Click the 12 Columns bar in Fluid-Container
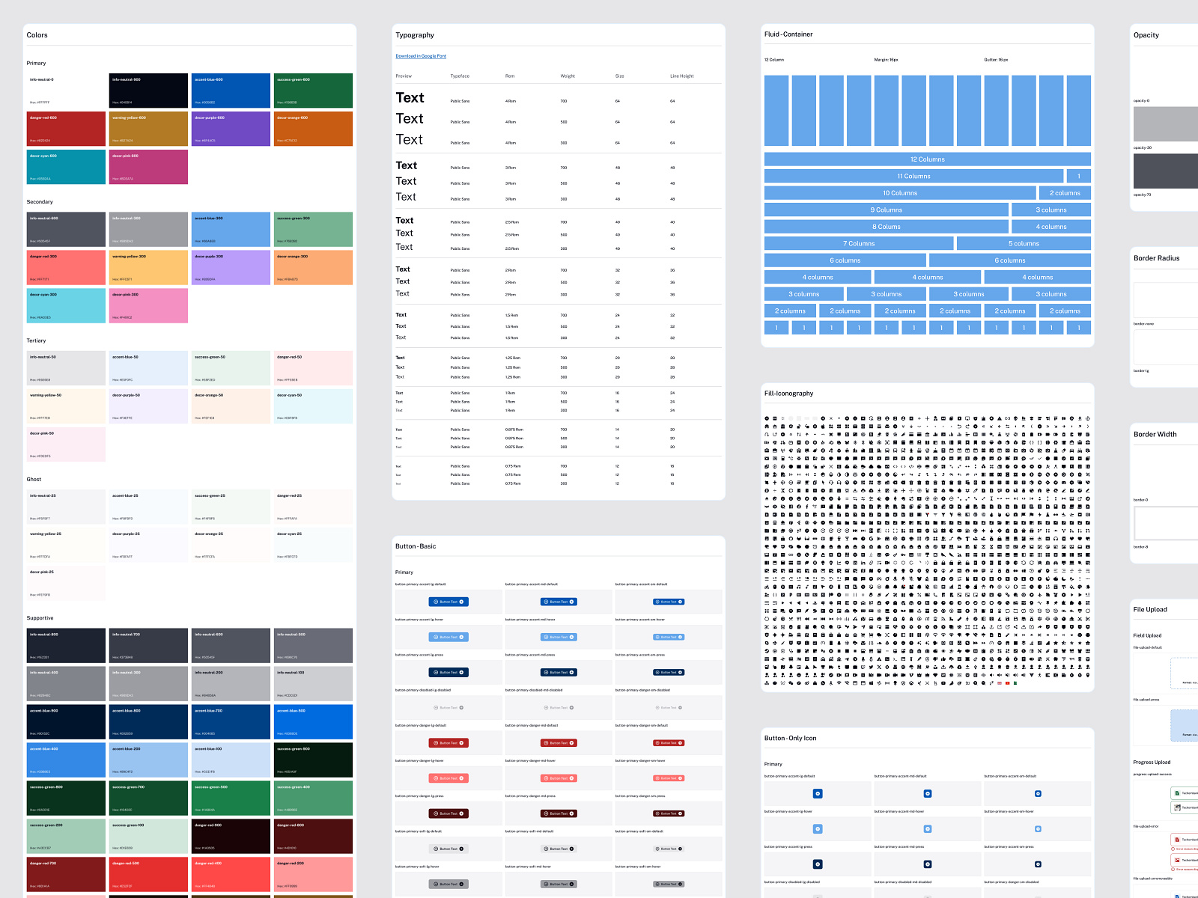The image size is (1198, 898). (x=927, y=159)
